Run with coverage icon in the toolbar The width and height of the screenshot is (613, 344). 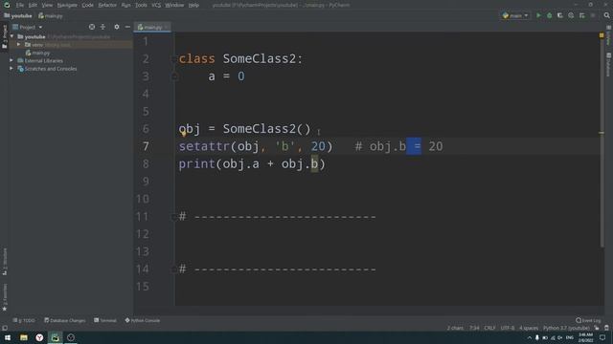(x=560, y=15)
